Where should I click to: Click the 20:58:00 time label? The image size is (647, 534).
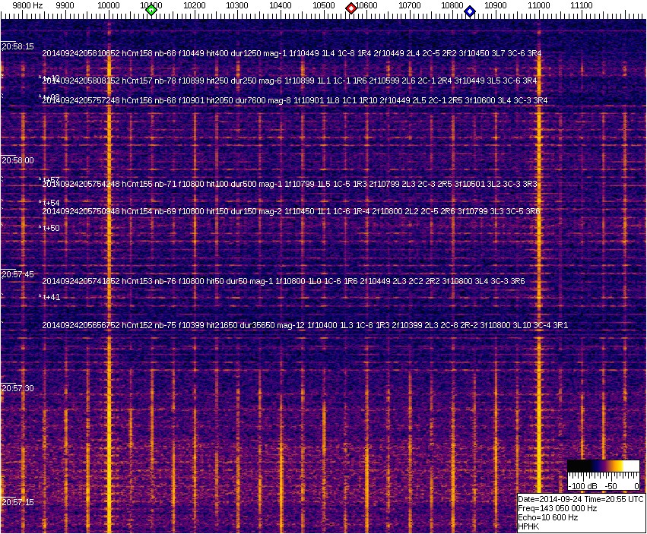(x=17, y=160)
